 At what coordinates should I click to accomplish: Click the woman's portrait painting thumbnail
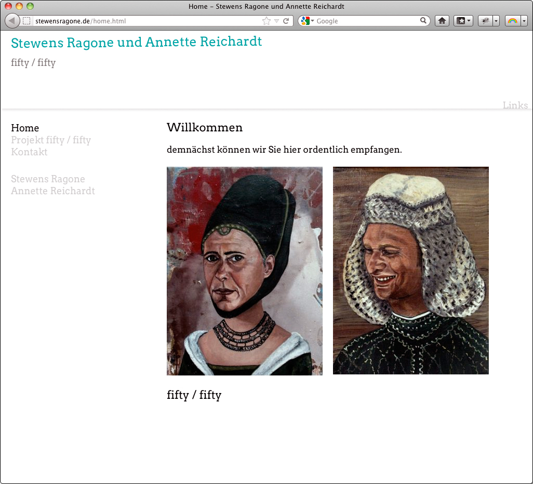click(x=244, y=270)
